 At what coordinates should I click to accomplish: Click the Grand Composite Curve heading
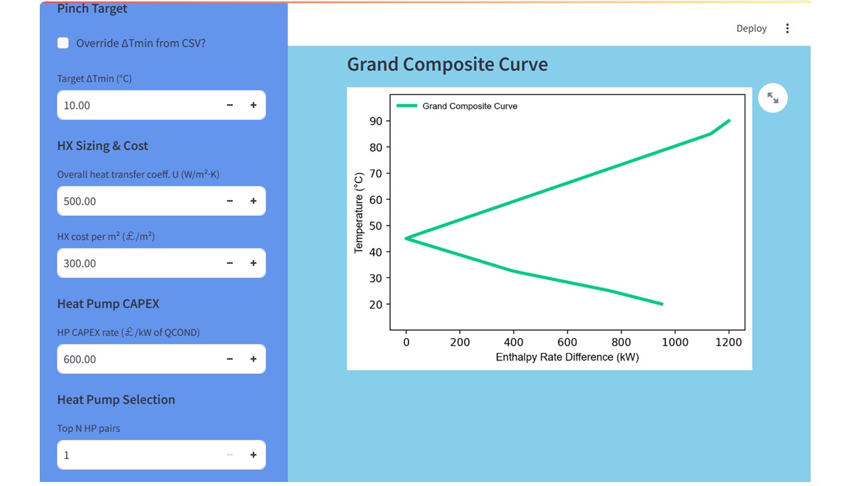click(x=447, y=65)
